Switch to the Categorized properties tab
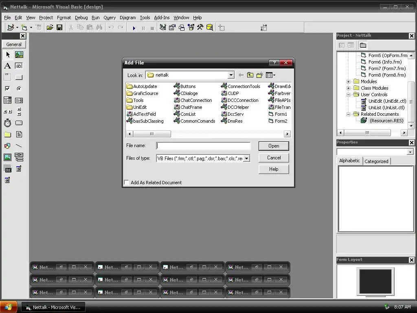Viewport: 417px width, 313px height. coord(376,161)
